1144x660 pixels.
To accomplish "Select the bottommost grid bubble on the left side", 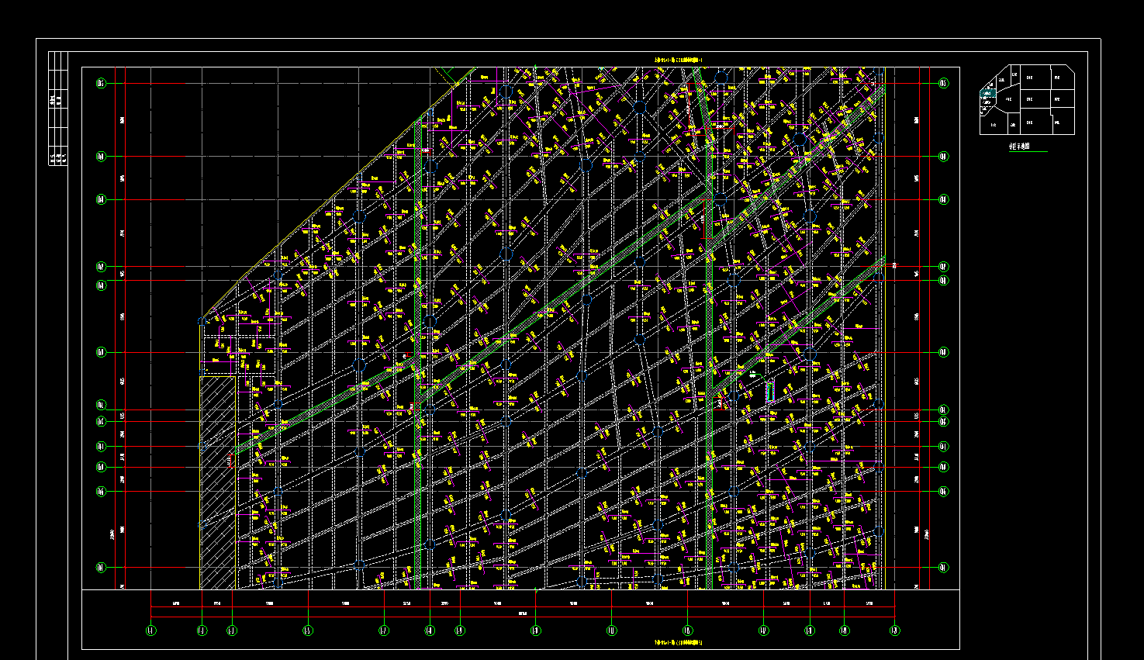I will pos(101,567).
